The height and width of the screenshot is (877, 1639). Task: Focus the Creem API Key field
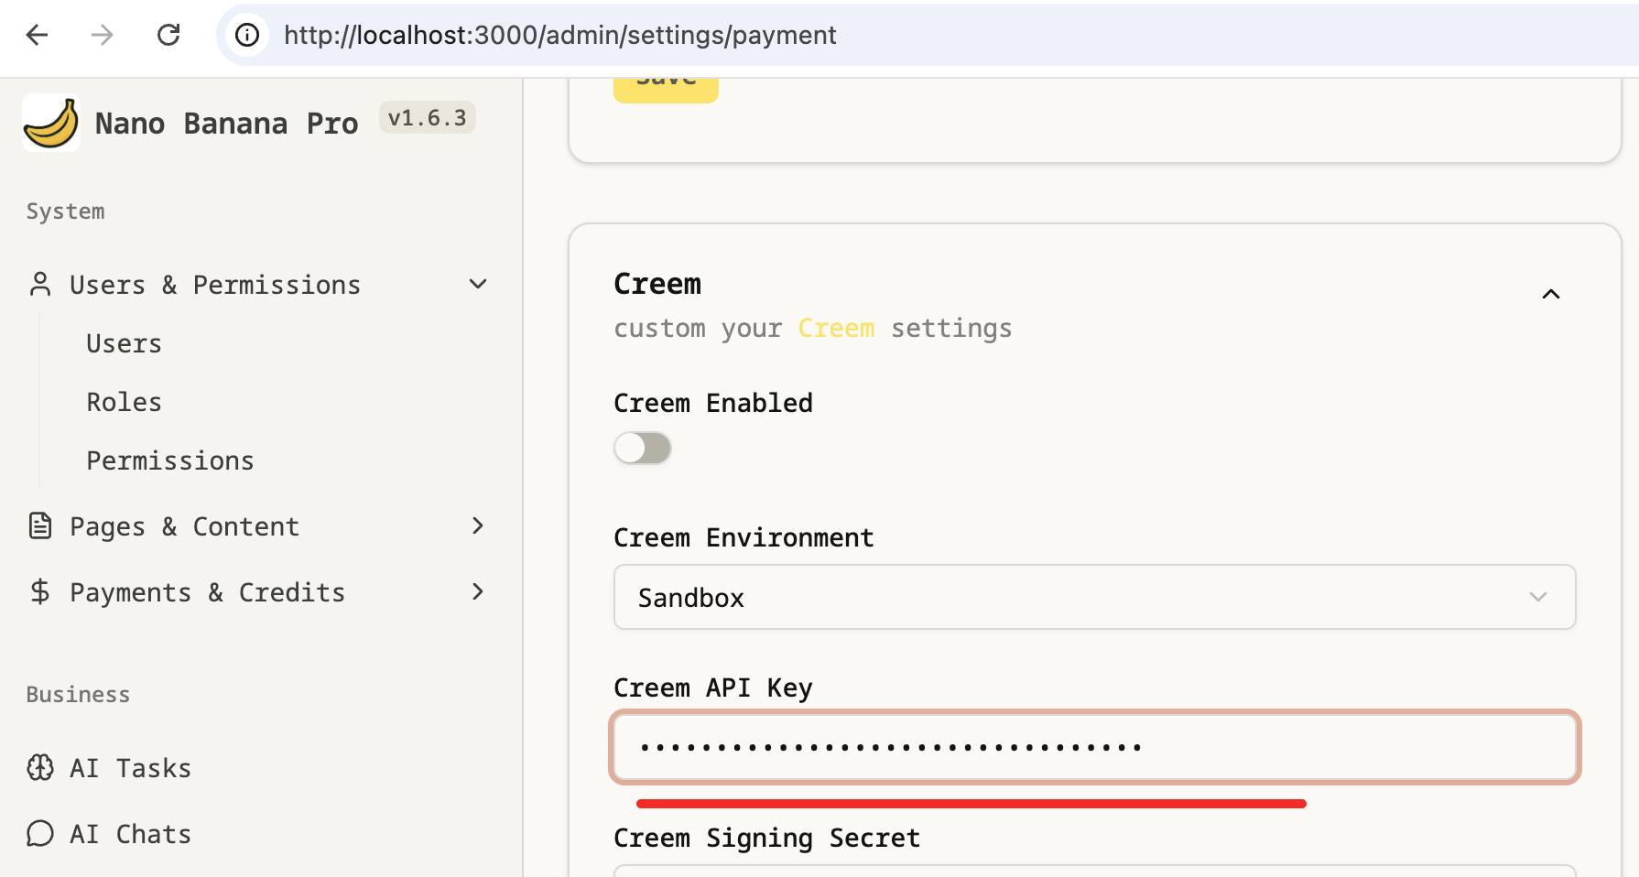tap(1094, 747)
